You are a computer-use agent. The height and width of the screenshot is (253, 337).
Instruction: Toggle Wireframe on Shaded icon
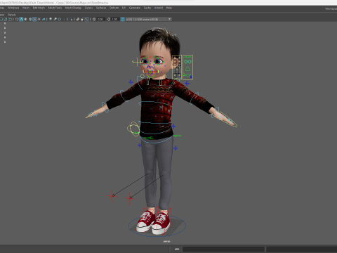tap(30, 19)
